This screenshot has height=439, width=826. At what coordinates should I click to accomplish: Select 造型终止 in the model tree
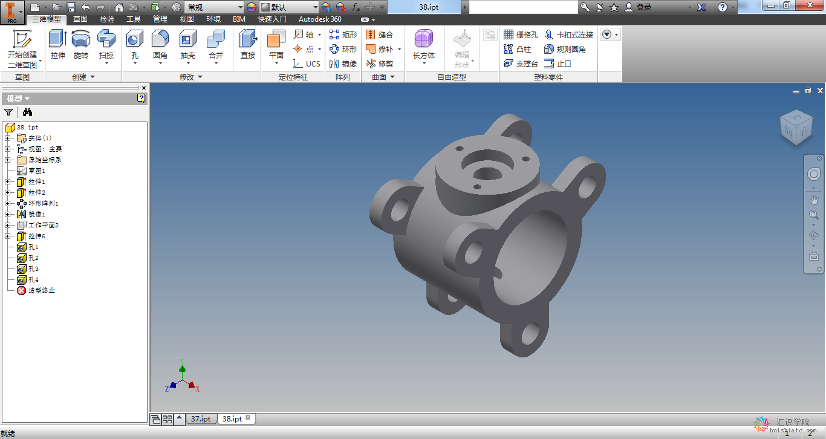(x=36, y=290)
